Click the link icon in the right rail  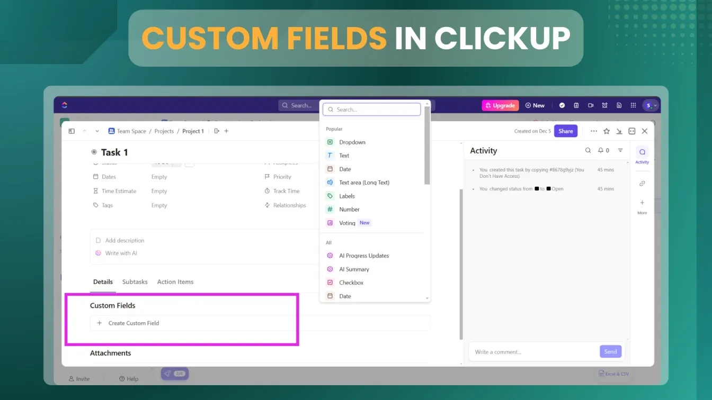click(642, 184)
